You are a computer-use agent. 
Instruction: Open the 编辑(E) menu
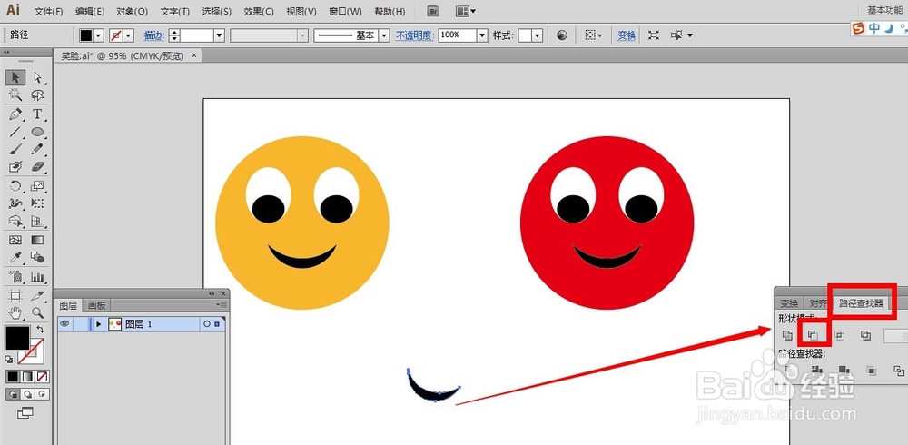90,12
